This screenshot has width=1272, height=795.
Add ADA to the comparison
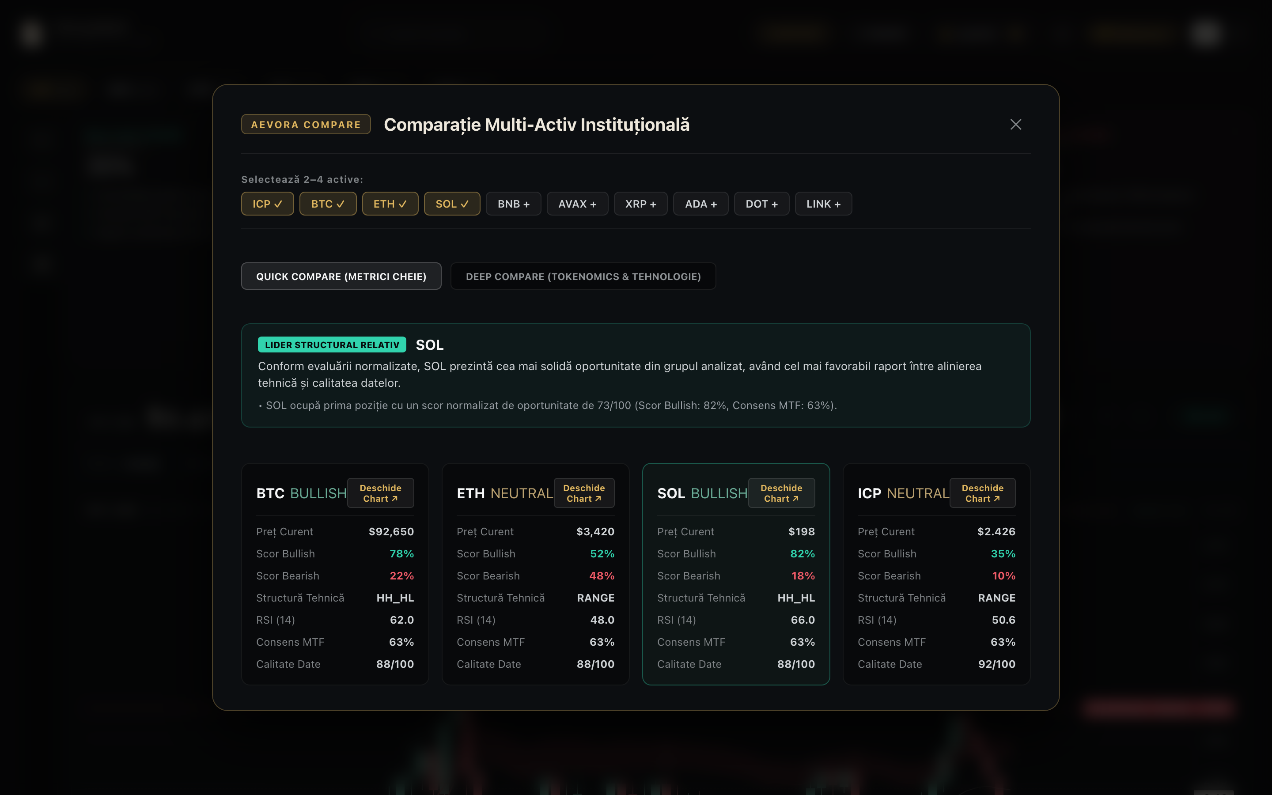tap(700, 204)
